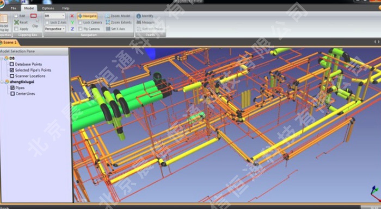Select the green Y axis icon
This screenshot has width=381, height=209.
coord(72,22)
